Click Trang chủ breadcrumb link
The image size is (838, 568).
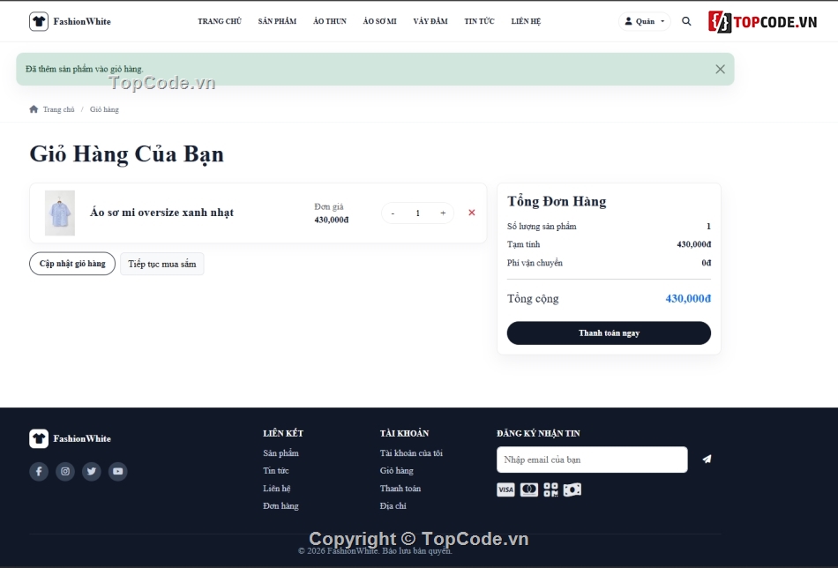[59, 109]
